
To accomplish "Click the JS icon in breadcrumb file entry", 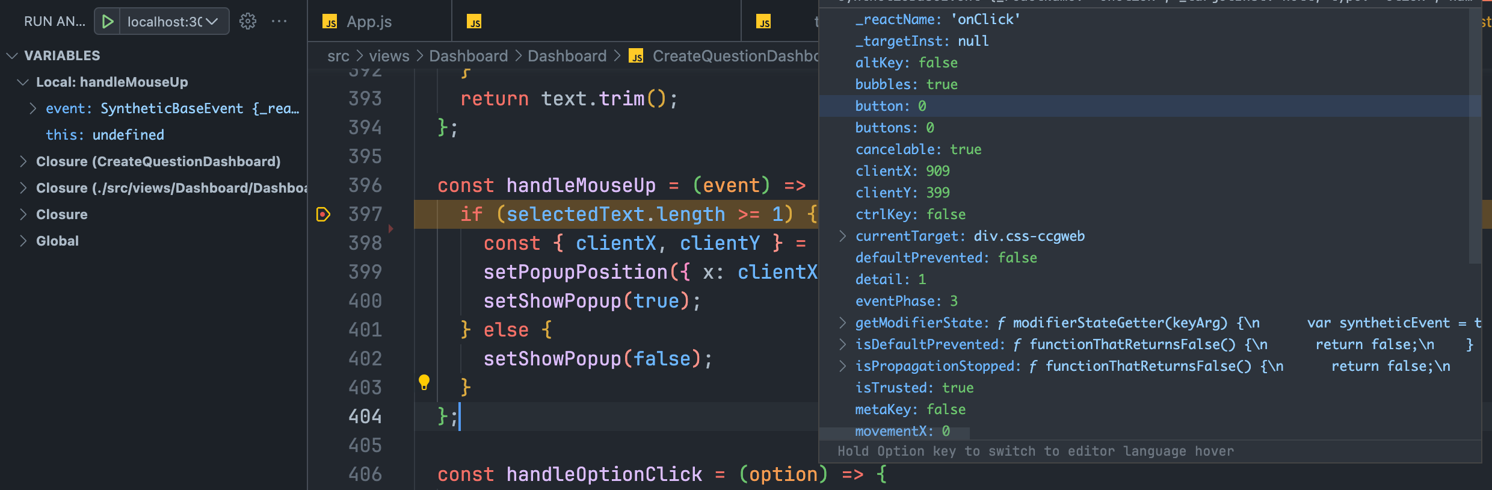I will point(636,56).
